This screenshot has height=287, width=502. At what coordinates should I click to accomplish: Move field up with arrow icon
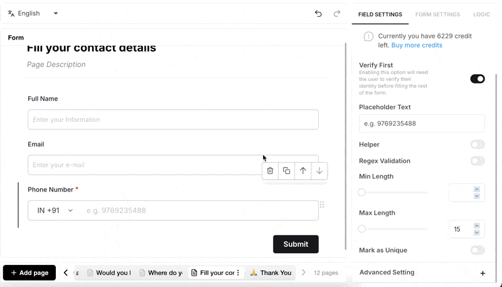point(303,171)
